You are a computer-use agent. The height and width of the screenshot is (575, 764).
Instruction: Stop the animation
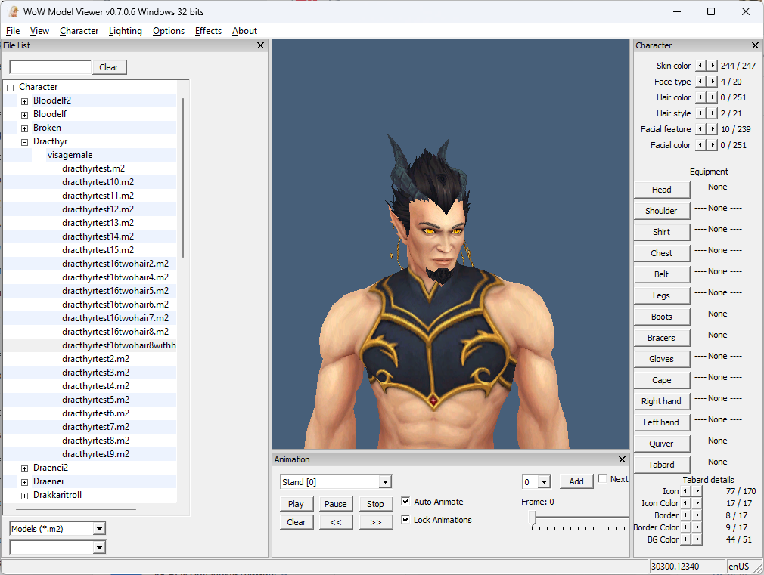pos(376,503)
